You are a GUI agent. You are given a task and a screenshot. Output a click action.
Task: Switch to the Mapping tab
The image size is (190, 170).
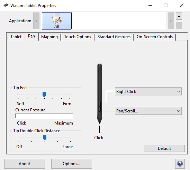tap(49, 37)
